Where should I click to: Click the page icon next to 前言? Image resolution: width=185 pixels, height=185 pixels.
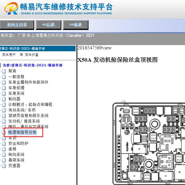pos(4,71)
